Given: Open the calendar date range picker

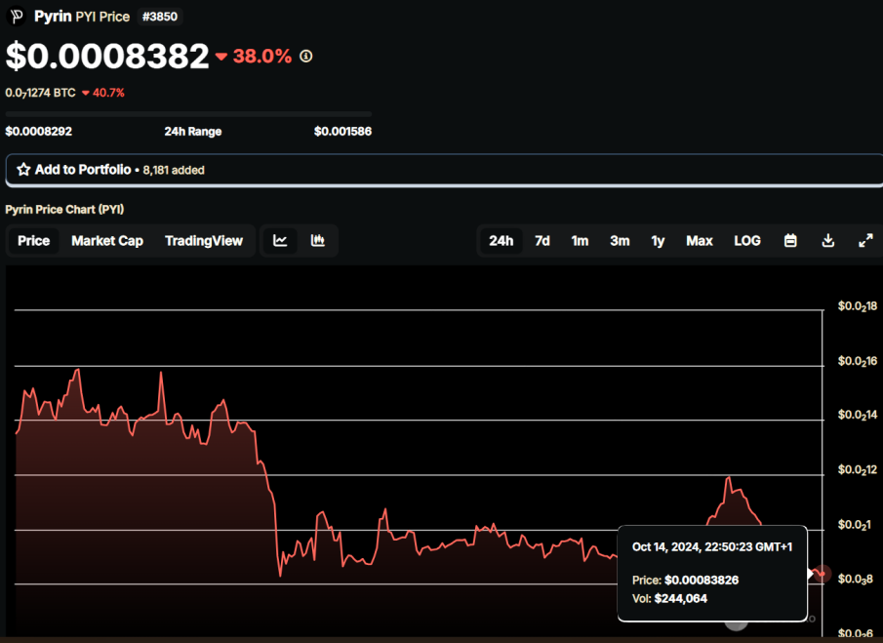Looking at the screenshot, I should (790, 241).
